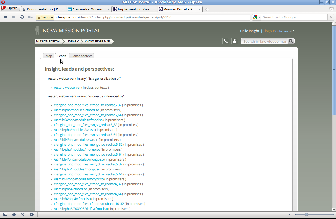Open the Opera main menu button

tap(10, 8)
